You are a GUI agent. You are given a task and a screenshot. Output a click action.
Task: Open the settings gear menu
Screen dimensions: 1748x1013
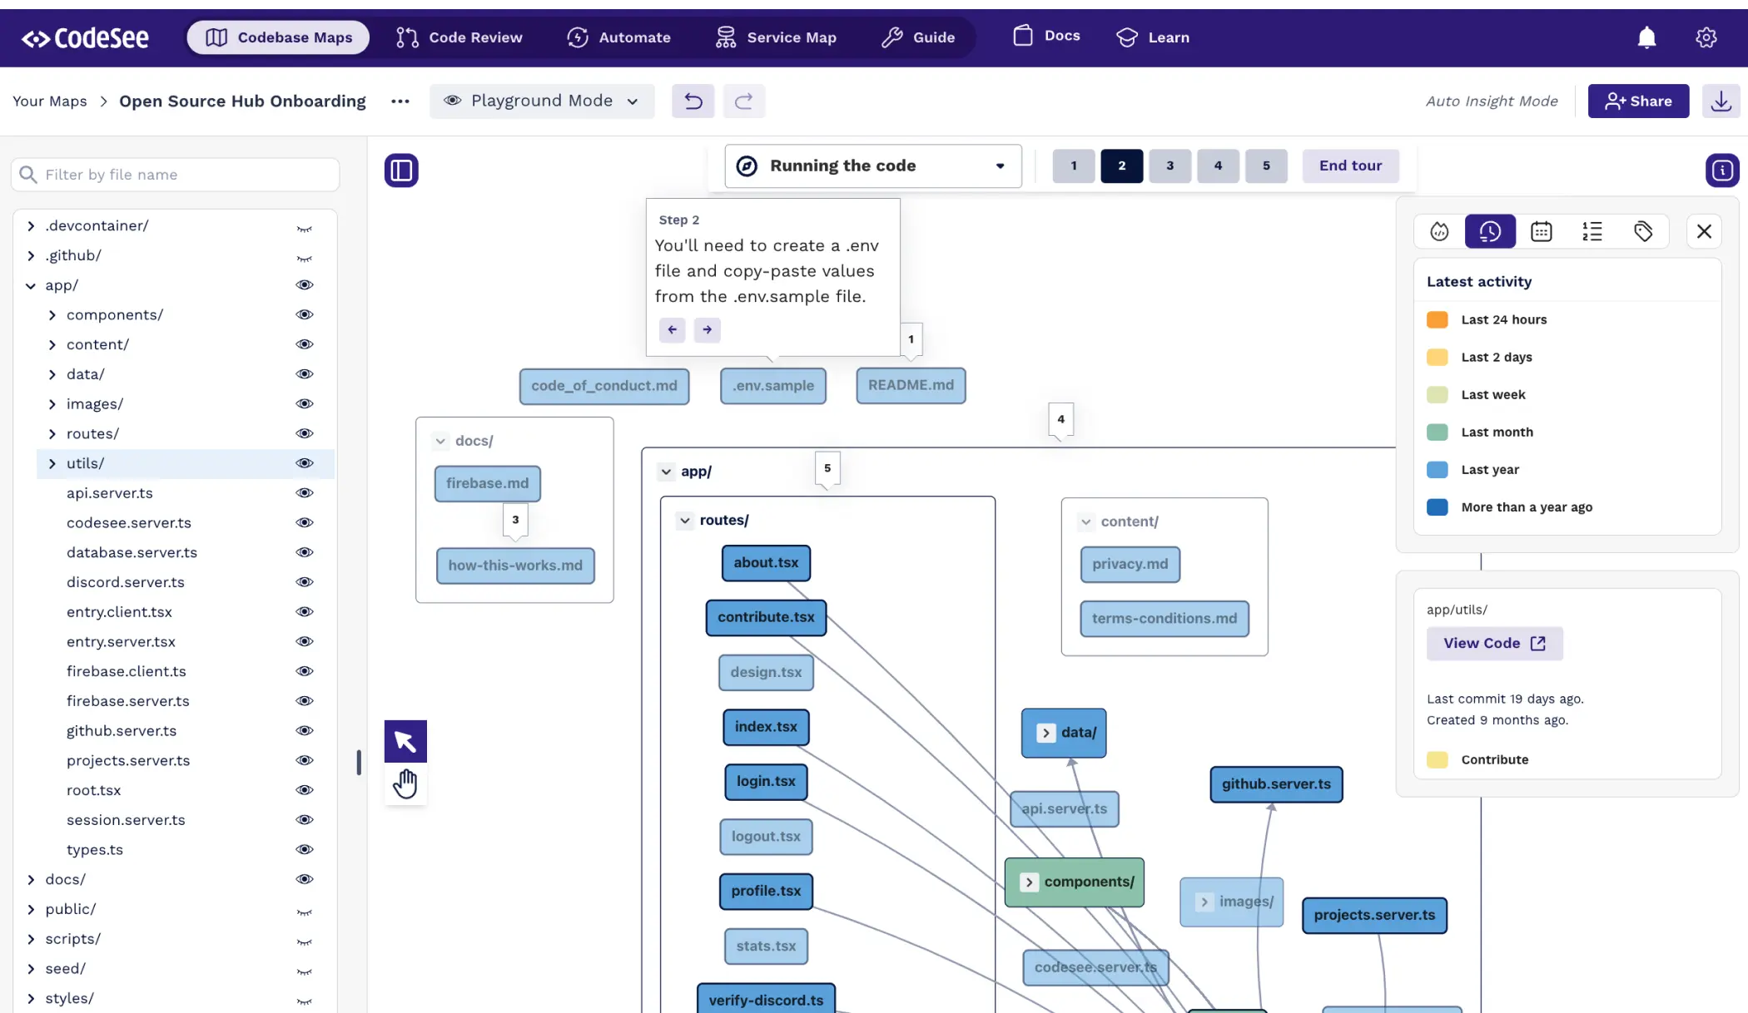[1706, 37]
